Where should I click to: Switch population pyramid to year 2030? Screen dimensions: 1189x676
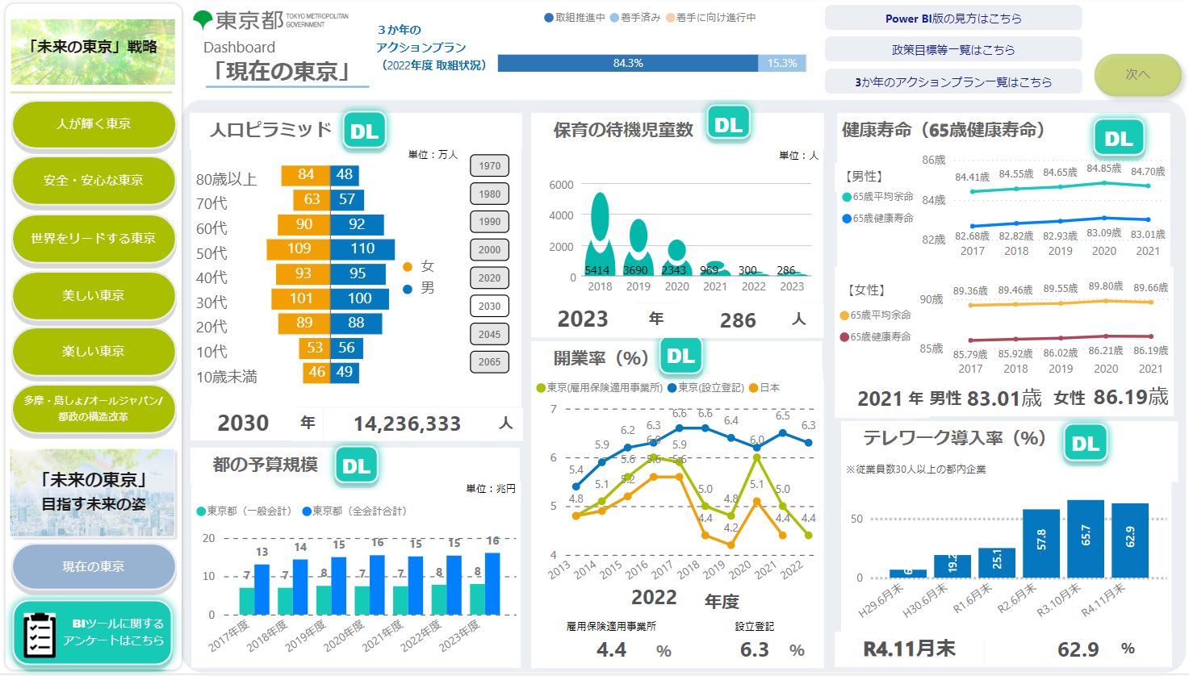(489, 307)
